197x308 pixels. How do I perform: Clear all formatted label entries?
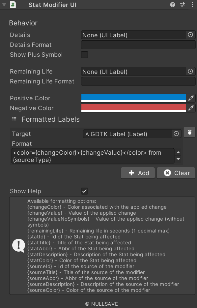tap(176, 172)
